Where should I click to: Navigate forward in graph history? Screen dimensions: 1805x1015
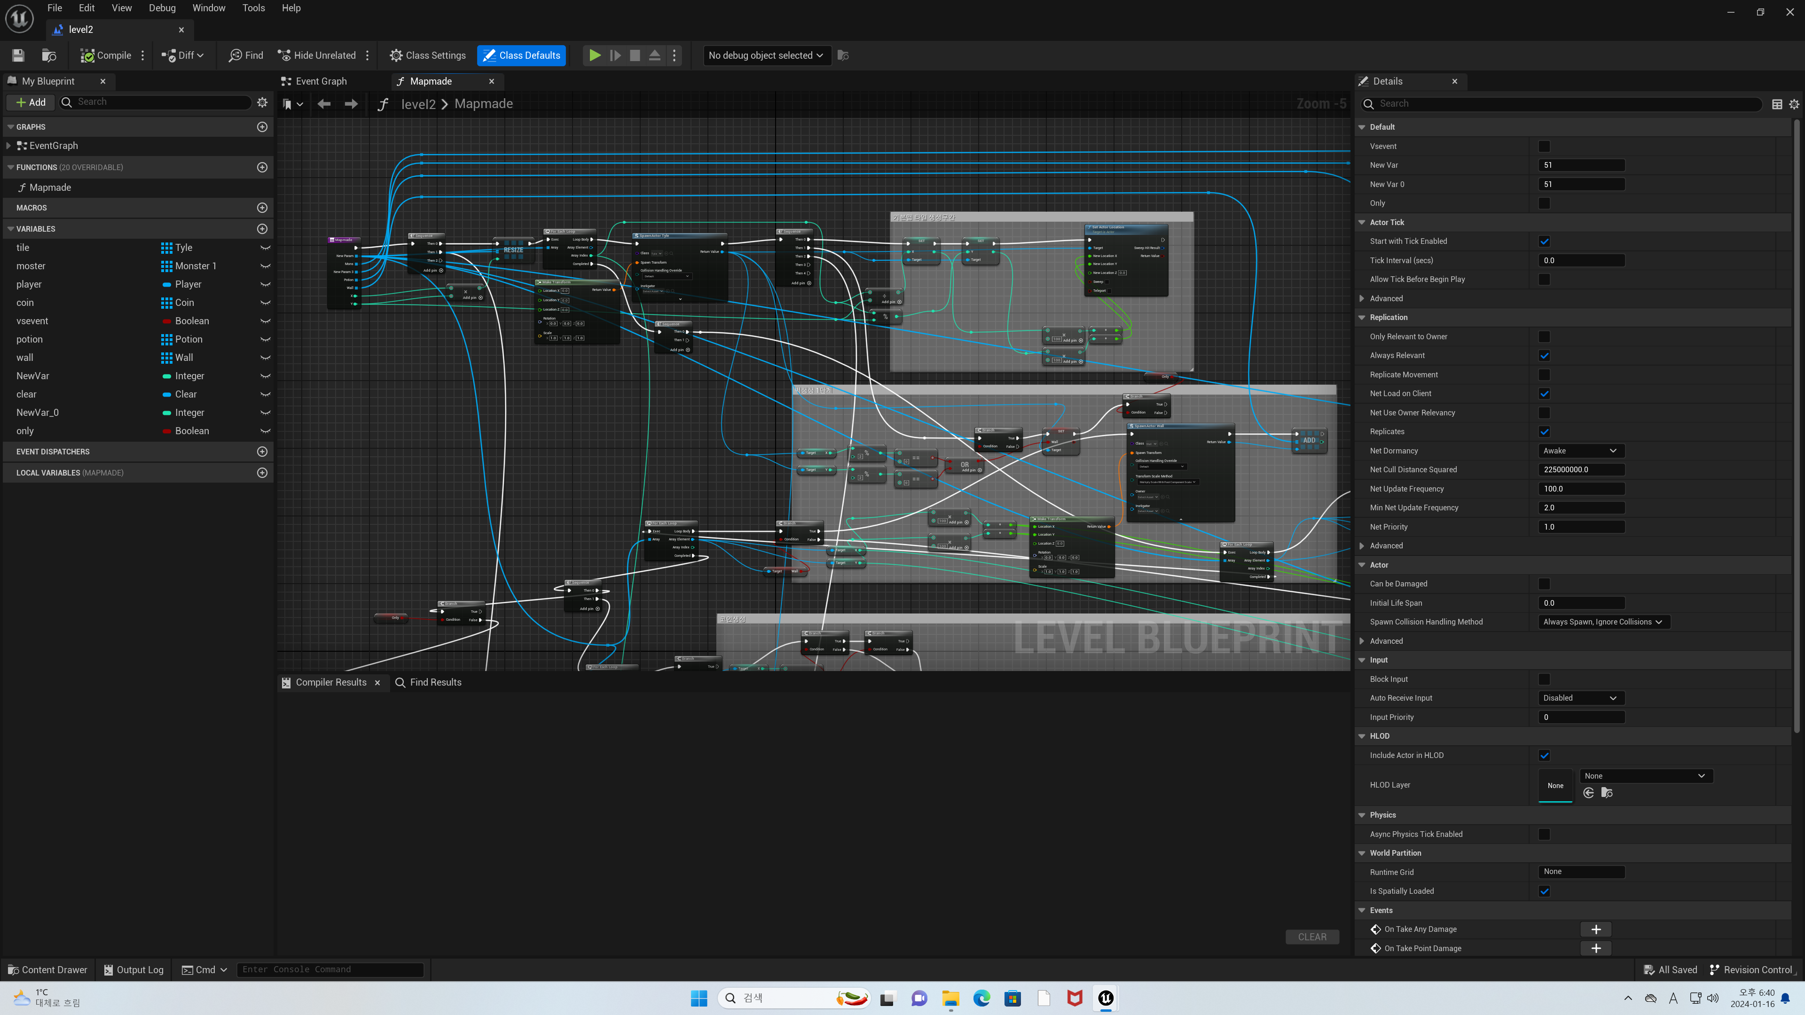(x=351, y=104)
